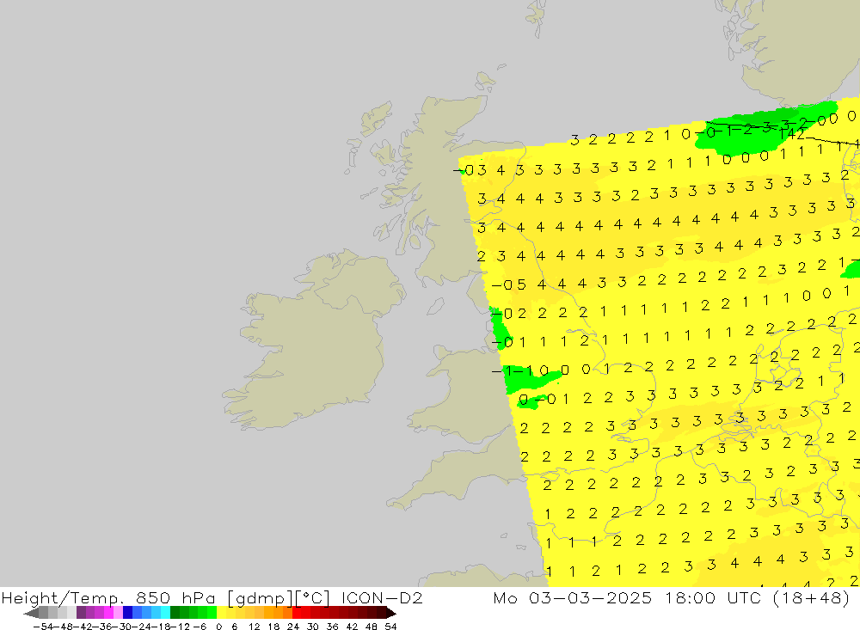
Task: Click the '54' legend scale maximum value
Action: [390, 627]
